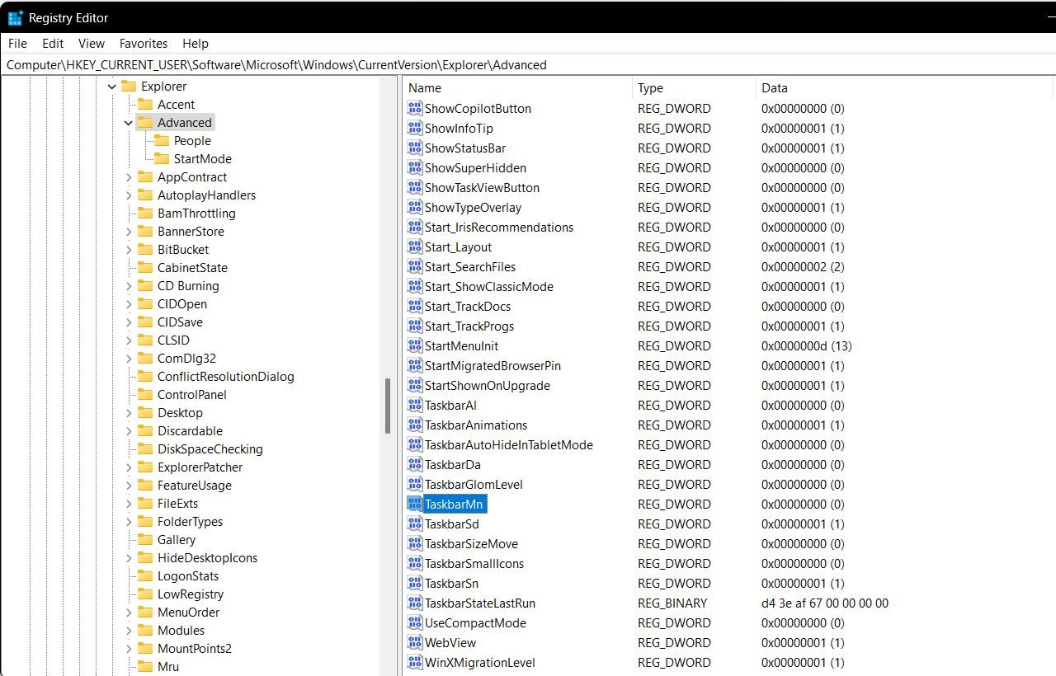This screenshot has height=676, width=1056.
Task: Expand the Desktop key
Action: point(129,412)
